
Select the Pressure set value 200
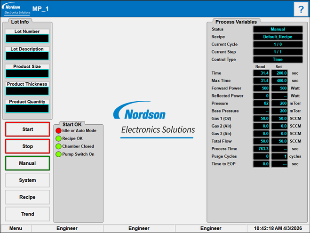pyautogui.click(x=279, y=103)
